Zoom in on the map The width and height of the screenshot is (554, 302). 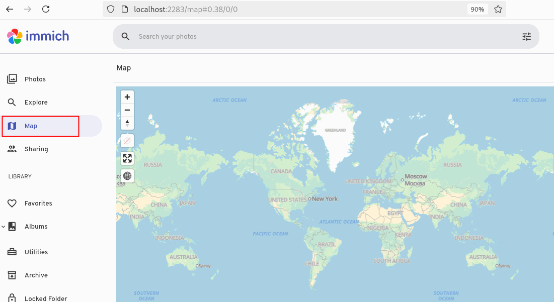tap(127, 97)
